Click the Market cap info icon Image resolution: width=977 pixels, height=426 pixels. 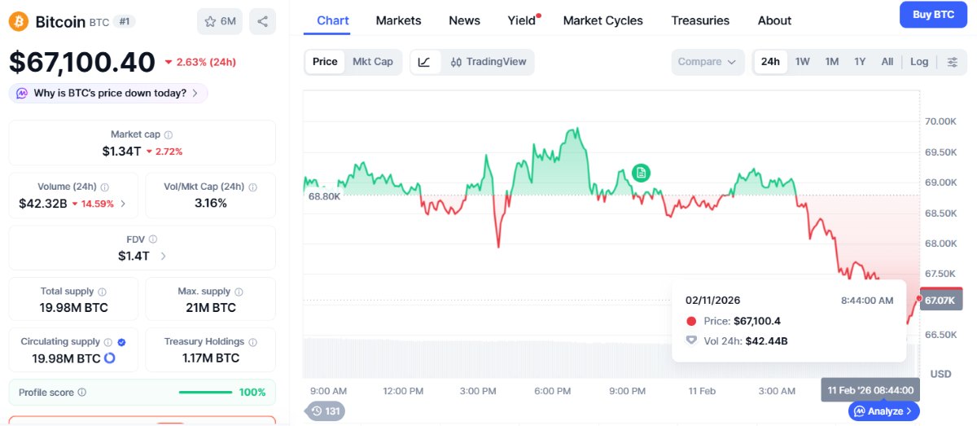pos(169,134)
